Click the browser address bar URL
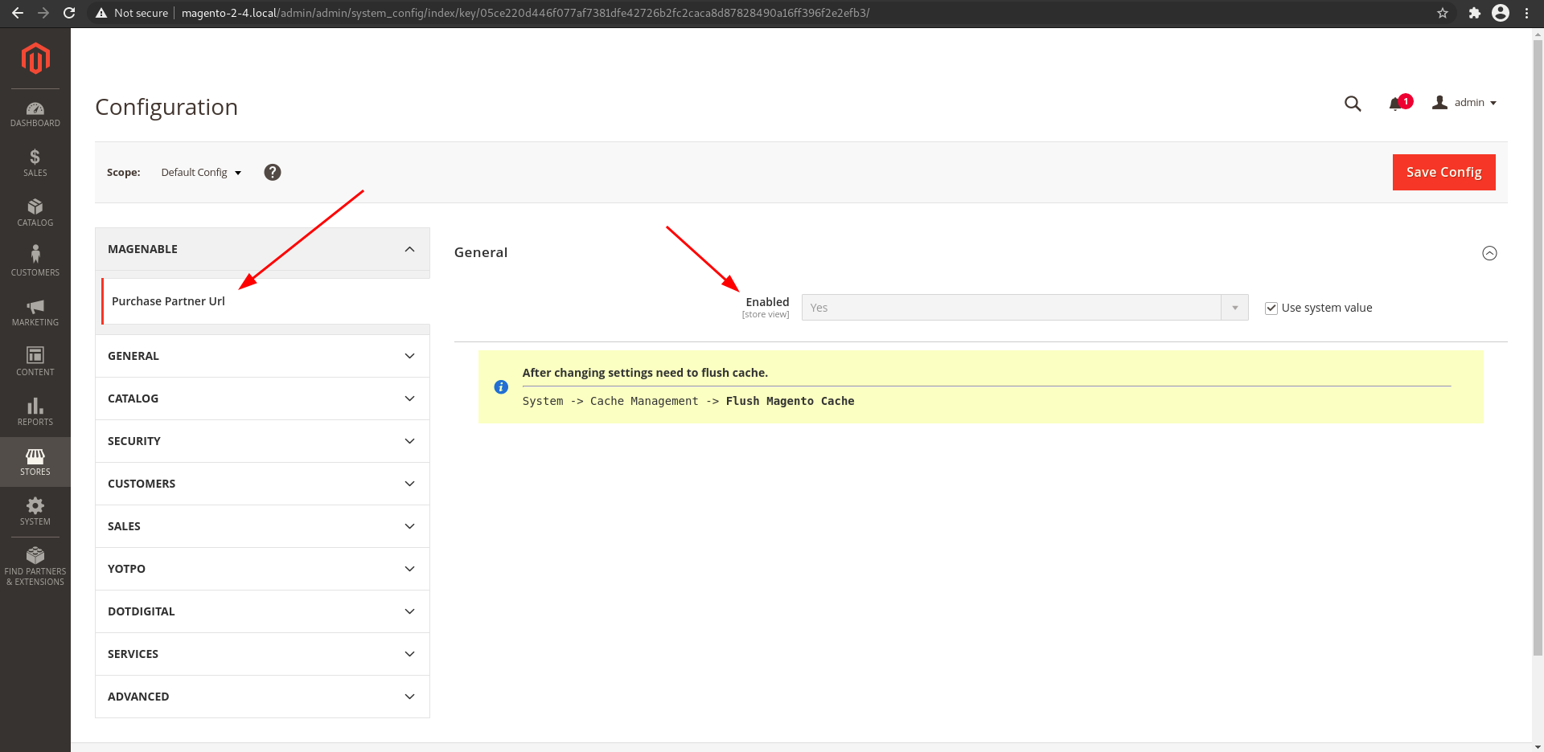 (x=525, y=13)
